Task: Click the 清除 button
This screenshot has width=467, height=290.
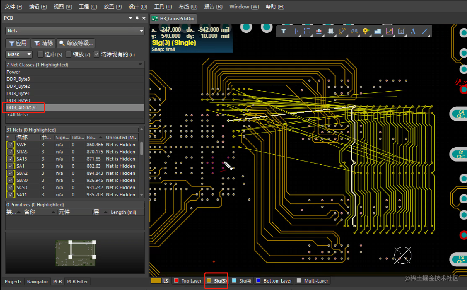Action: 43,43
